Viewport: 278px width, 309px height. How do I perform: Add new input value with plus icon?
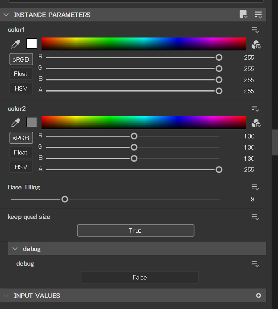pos(258,296)
